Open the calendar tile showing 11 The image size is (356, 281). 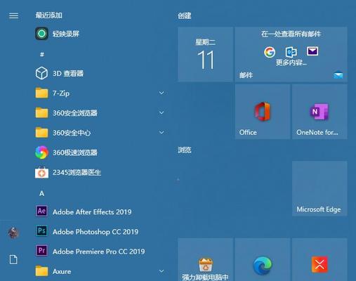point(206,54)
